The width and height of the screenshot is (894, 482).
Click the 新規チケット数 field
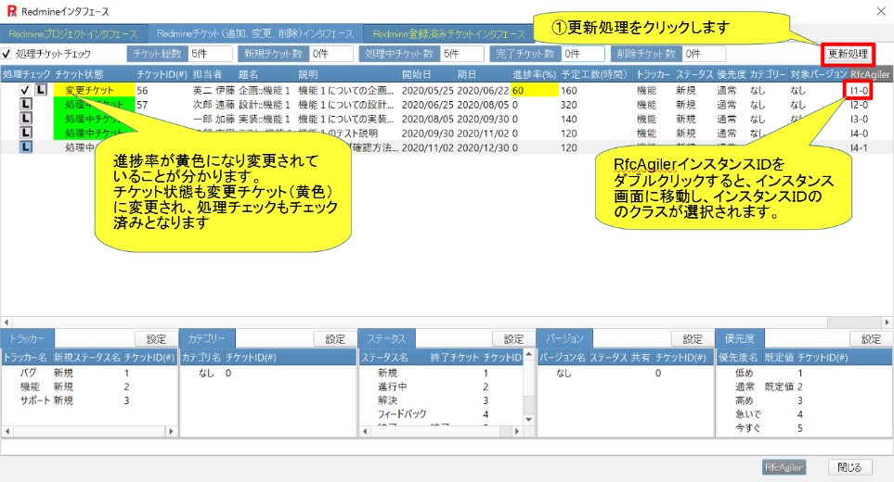pos(331,54)
